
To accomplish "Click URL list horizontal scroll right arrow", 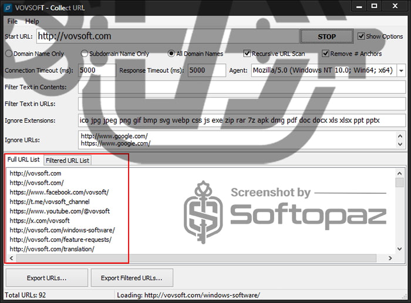I will click(x=390, y=258).
